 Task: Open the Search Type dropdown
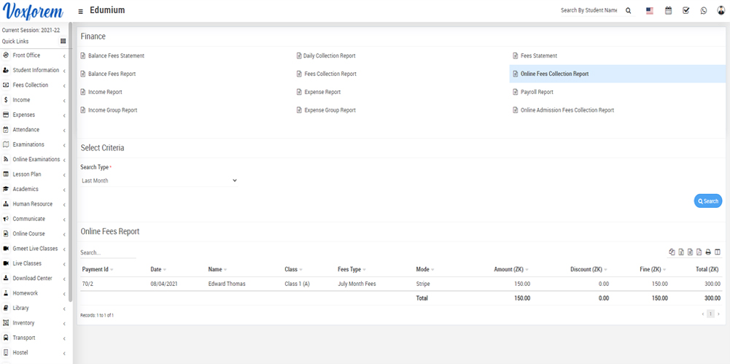pos(159,181)
